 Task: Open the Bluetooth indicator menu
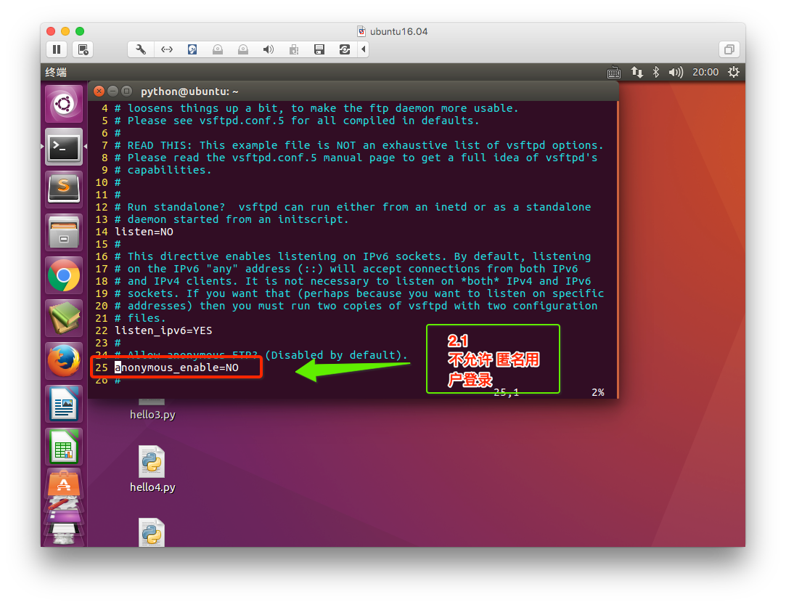pos(655,72)
